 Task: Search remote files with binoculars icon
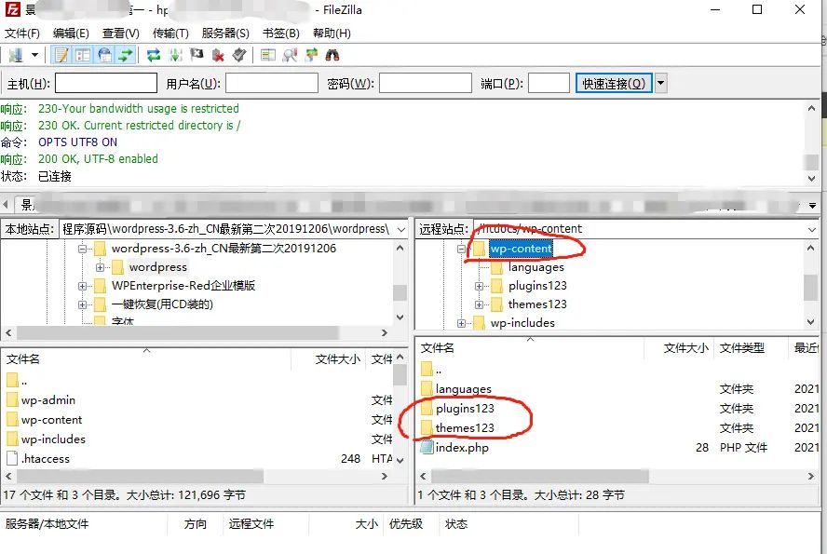[x=332, y=55]
